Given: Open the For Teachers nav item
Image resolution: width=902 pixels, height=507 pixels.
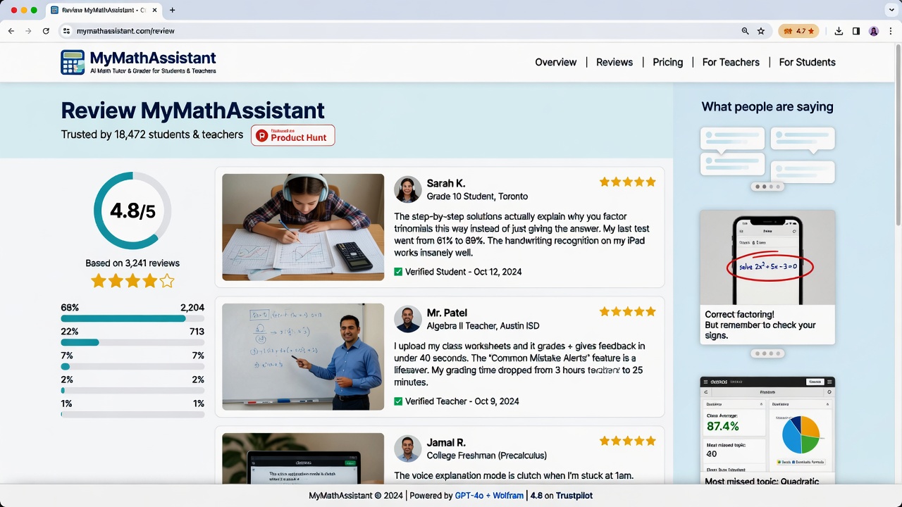Looking at the screenshot, I should click(731, 62).
